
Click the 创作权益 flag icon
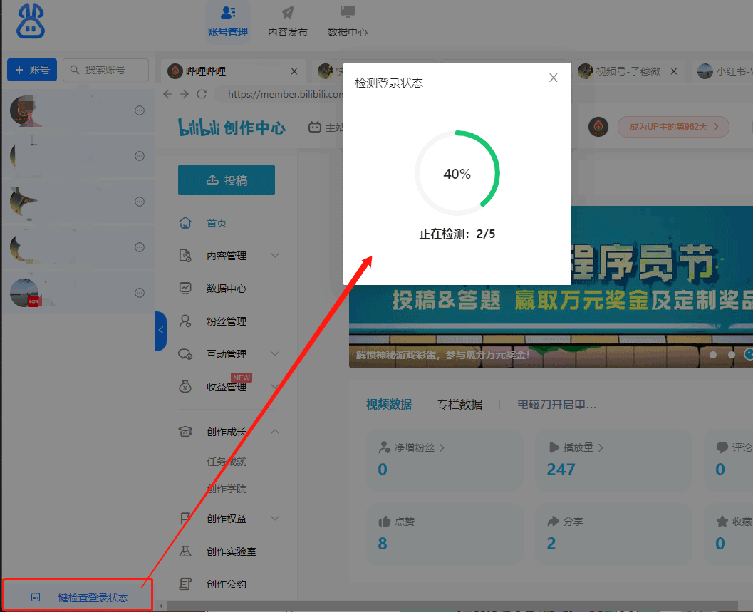click(x=185, y=519)
